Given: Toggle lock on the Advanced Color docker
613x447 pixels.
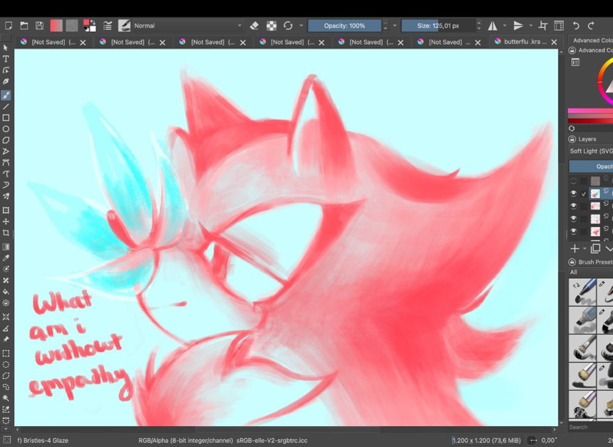Looking at the screenshot, I should point(572,50).
